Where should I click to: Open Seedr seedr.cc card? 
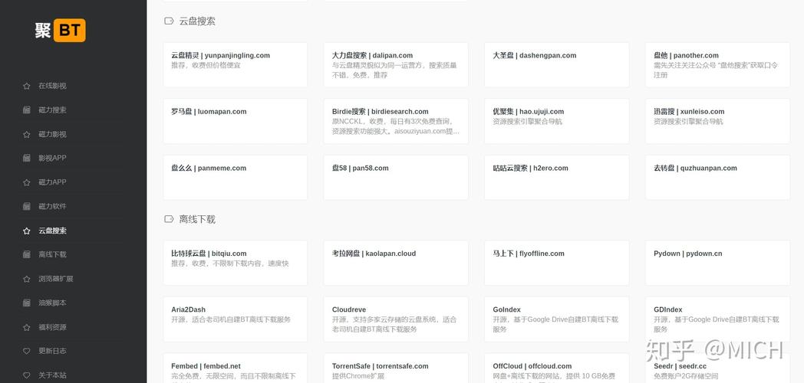(x=718, y=368)
